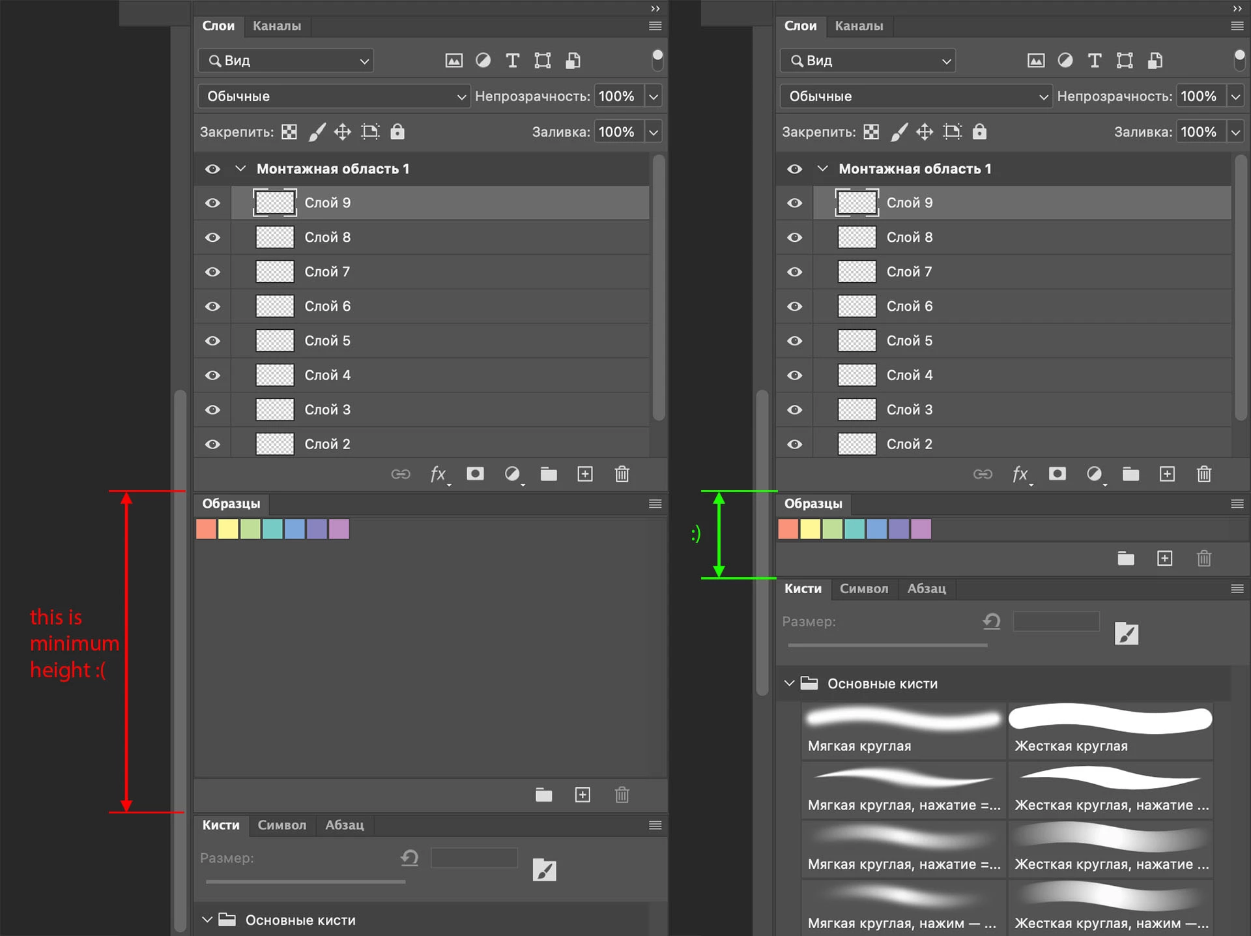Open the fx layer styles menu in the left panel
The height and width of the screenshot is (936, 1251).
[438, 474]
